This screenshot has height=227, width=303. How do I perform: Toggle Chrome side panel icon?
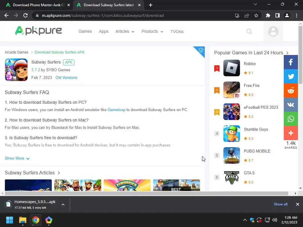coord(278,15)
